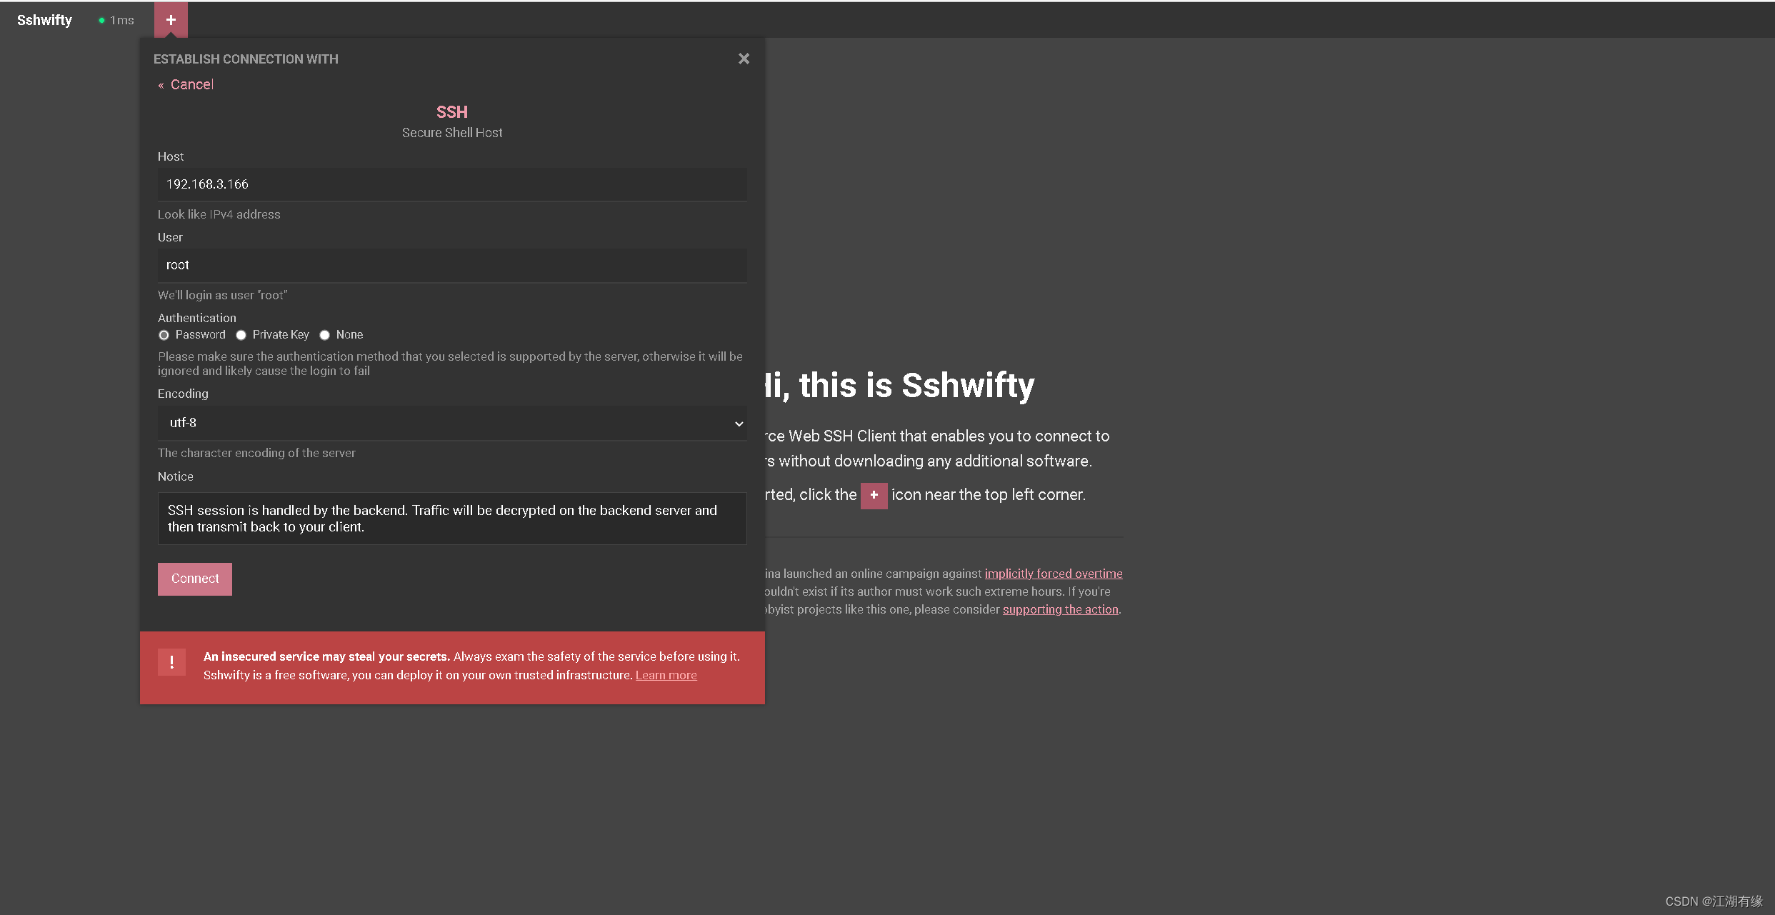Click the dropdown chevron arrow on Encoding

point(739,424)
